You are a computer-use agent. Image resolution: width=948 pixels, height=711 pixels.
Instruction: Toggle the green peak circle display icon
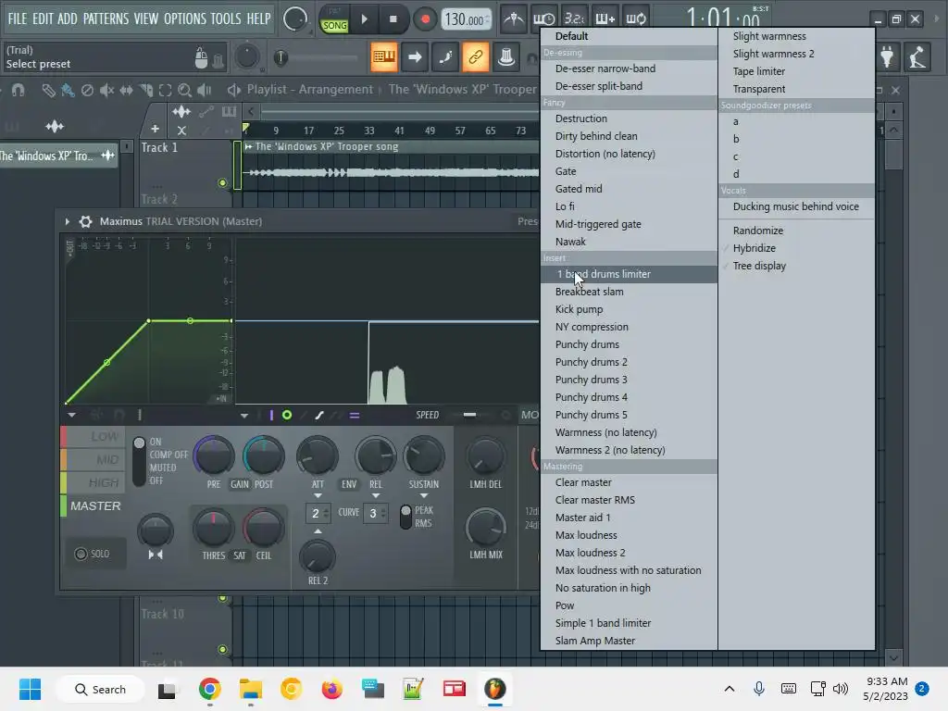(x=287, y=415)
